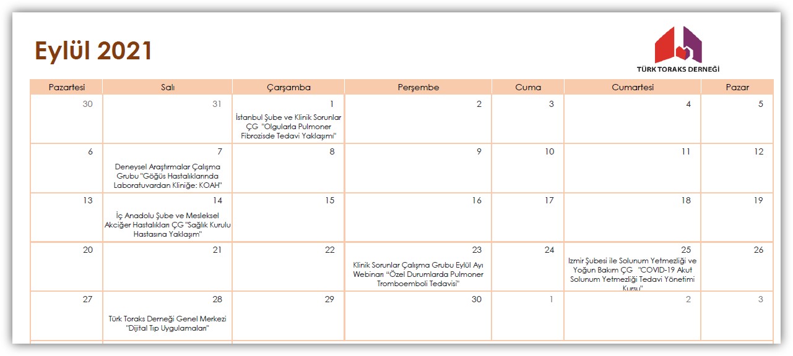The image size is (793, 356).
Task: Open the Deneysel Araştırmalar Çalışma Grubu event
Action: tap(168, 176)
